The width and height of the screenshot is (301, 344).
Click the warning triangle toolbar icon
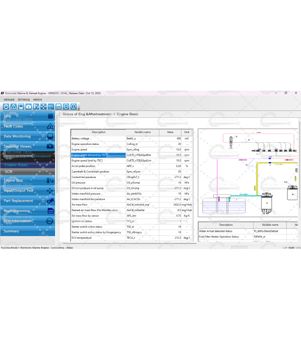pyautogui.click(x=13, y=106)
